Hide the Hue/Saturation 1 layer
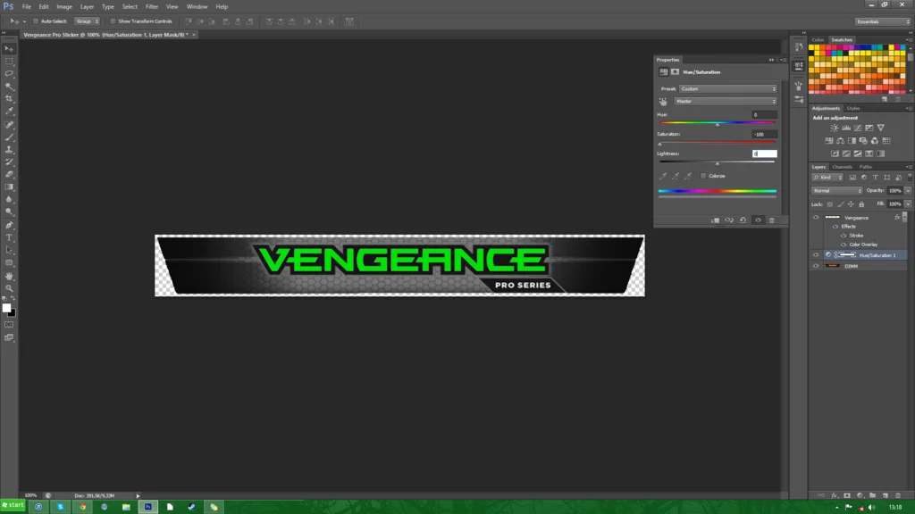The image size is (915, 514). [x=816, y=254]
